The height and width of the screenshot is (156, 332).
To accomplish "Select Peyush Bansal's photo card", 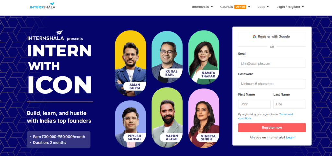I will pyautogui.click(x=130, y=124).
